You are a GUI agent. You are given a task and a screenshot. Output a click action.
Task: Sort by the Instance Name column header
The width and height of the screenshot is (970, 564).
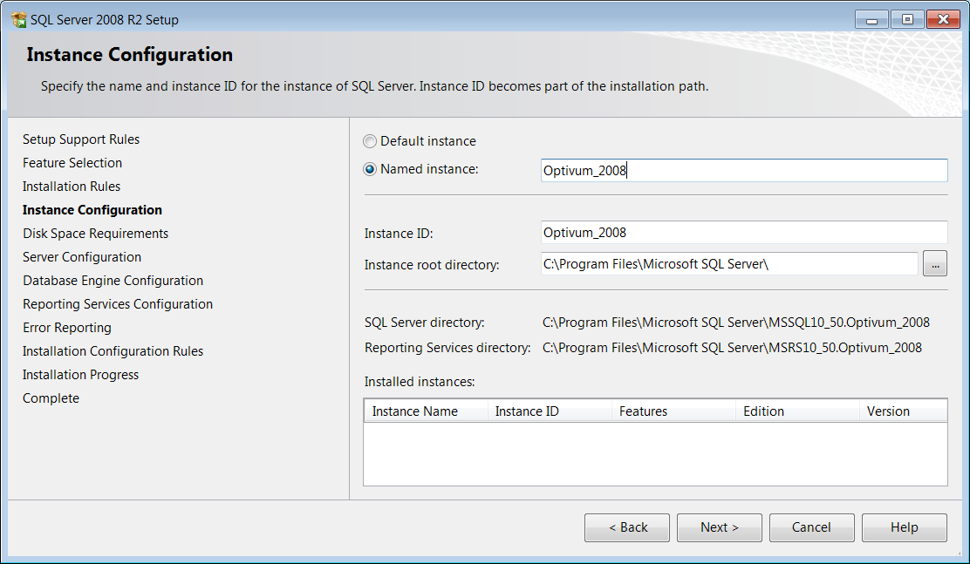[427, 411]
